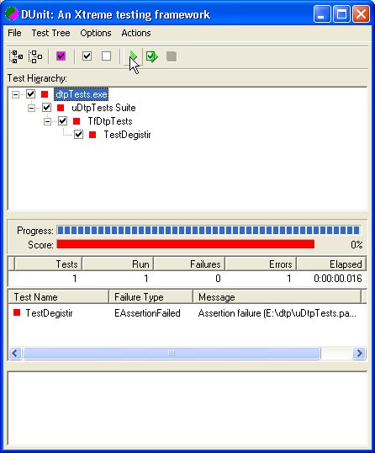Click the checked-box select current icon
The image size is (375, 453).
(x=87, y=56)
